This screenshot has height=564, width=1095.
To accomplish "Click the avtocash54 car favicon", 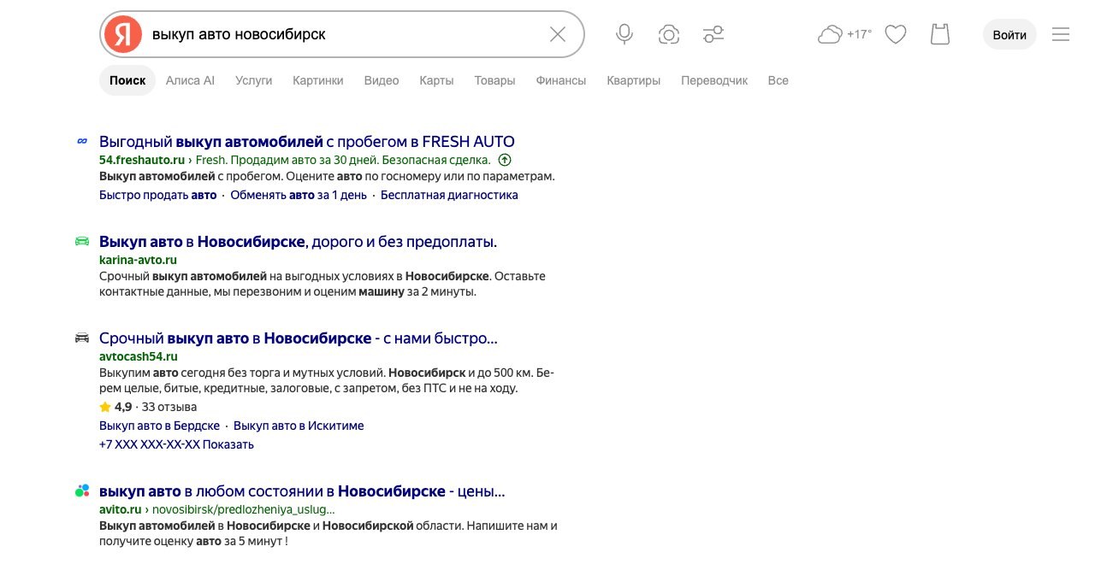I will coord(82,338).
